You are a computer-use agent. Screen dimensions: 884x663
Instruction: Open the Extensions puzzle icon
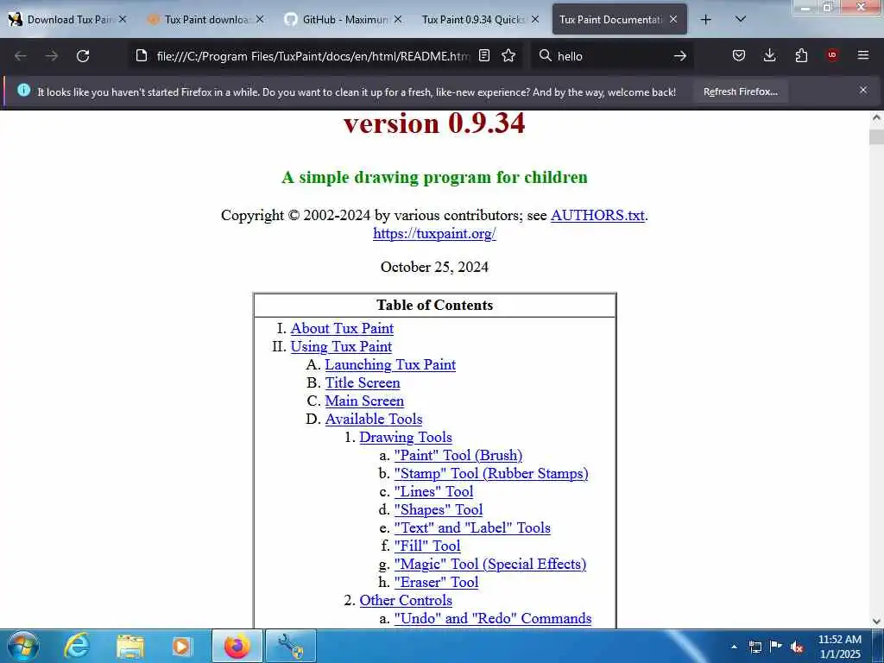801,55
